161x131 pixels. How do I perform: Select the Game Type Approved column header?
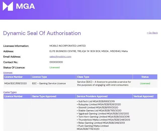click(44, 96)
